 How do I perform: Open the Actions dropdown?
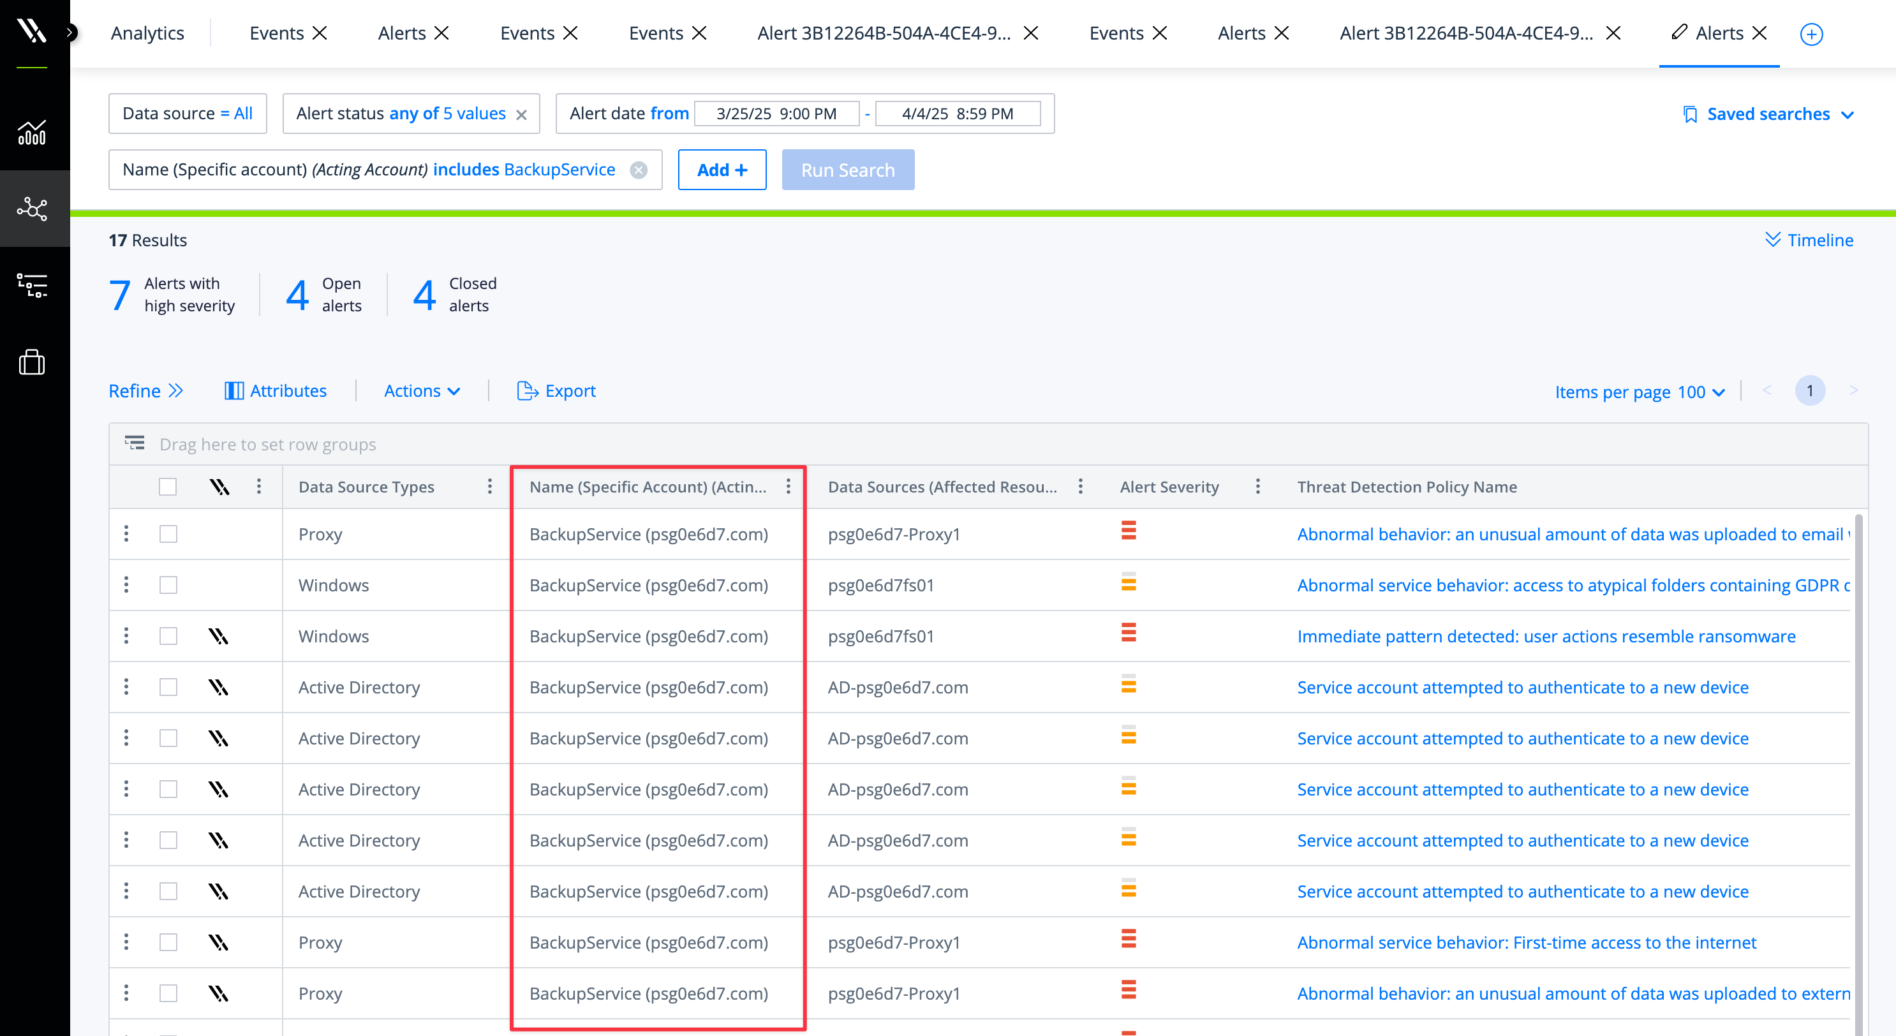click(421, 390)
